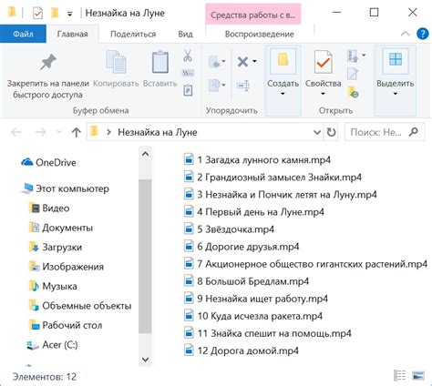Switch to the Вид ribbon tab

tap(185, 34)
